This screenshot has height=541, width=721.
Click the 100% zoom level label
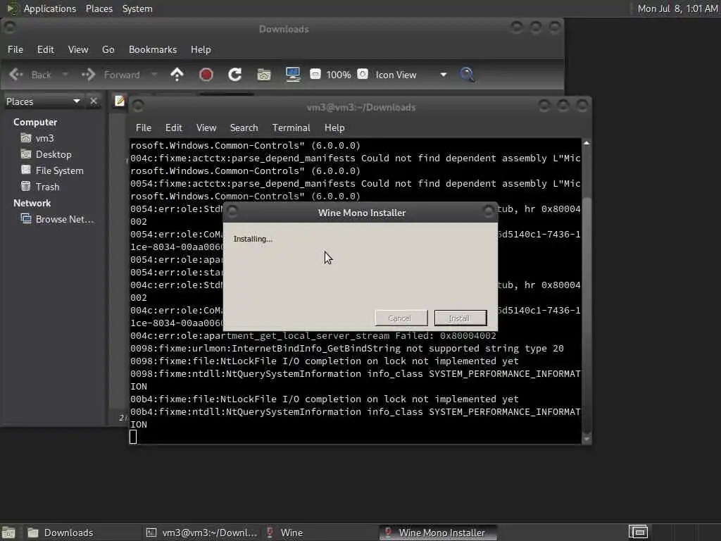[x=339, y=75]
